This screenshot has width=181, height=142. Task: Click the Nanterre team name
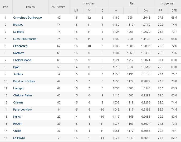click(x=19, y=53)
